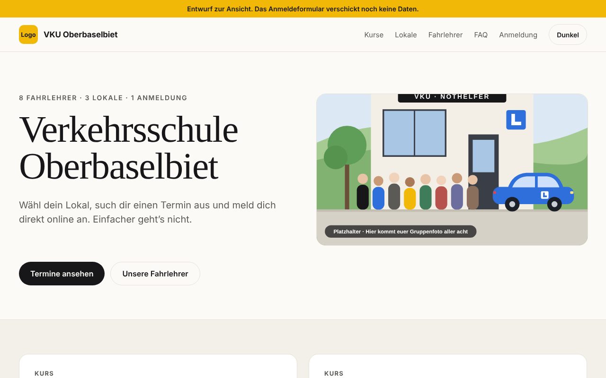Click the VKU Oberbaselbiet site title
Screen dimensions: 606x378
coord(80,34)
